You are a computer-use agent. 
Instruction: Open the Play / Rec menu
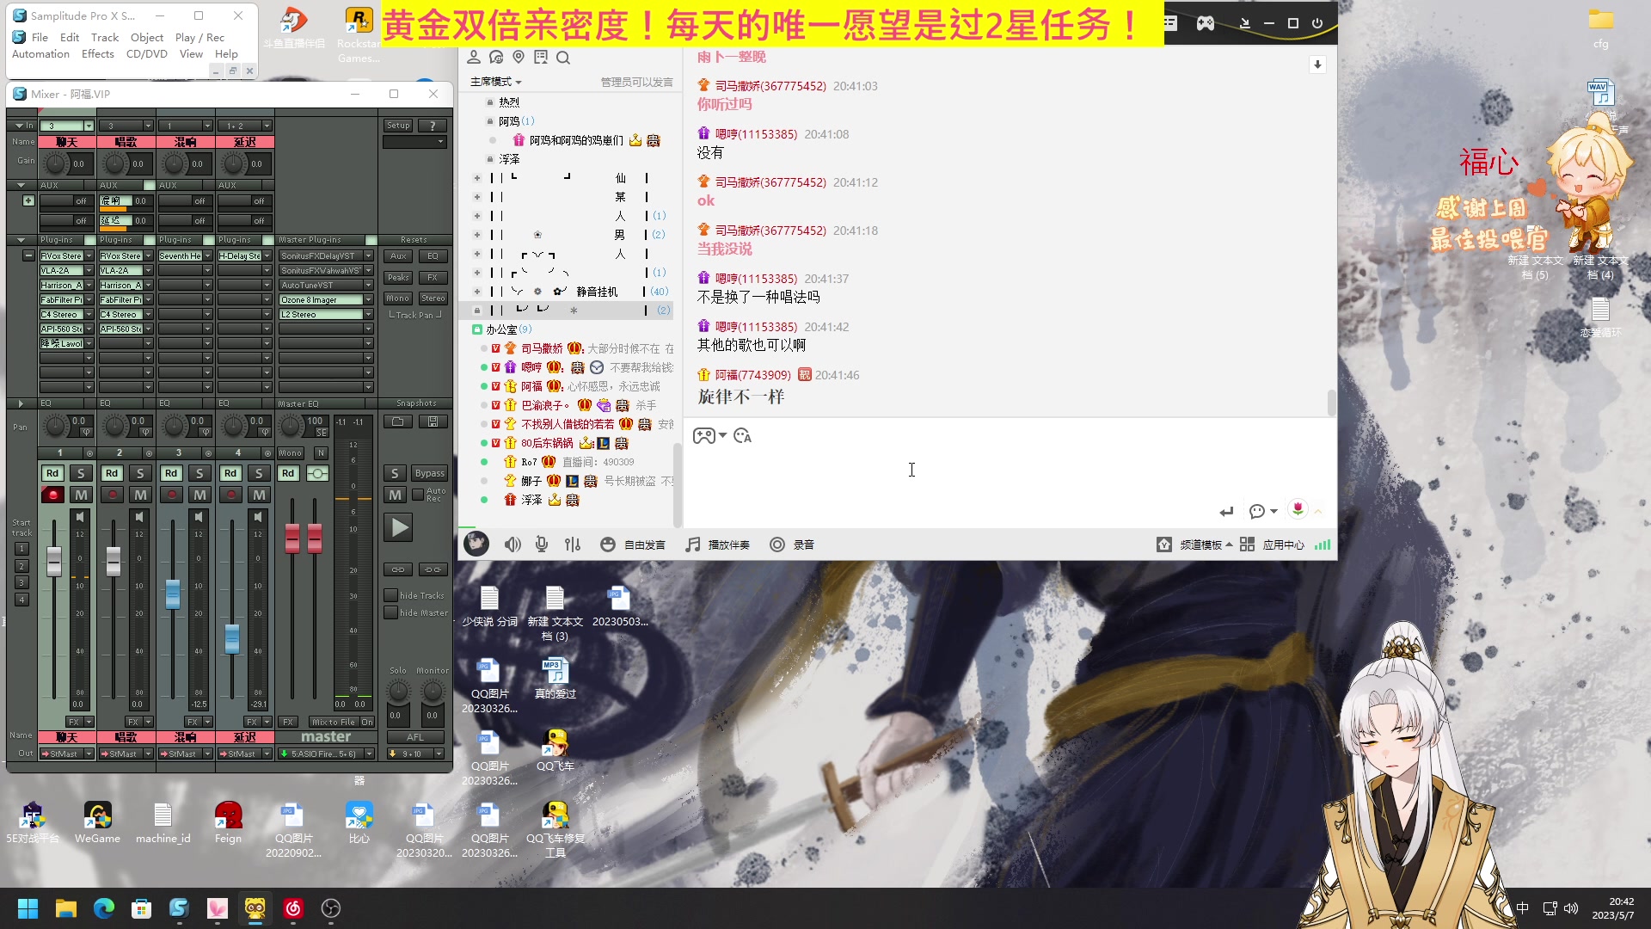tap(199, 37)
